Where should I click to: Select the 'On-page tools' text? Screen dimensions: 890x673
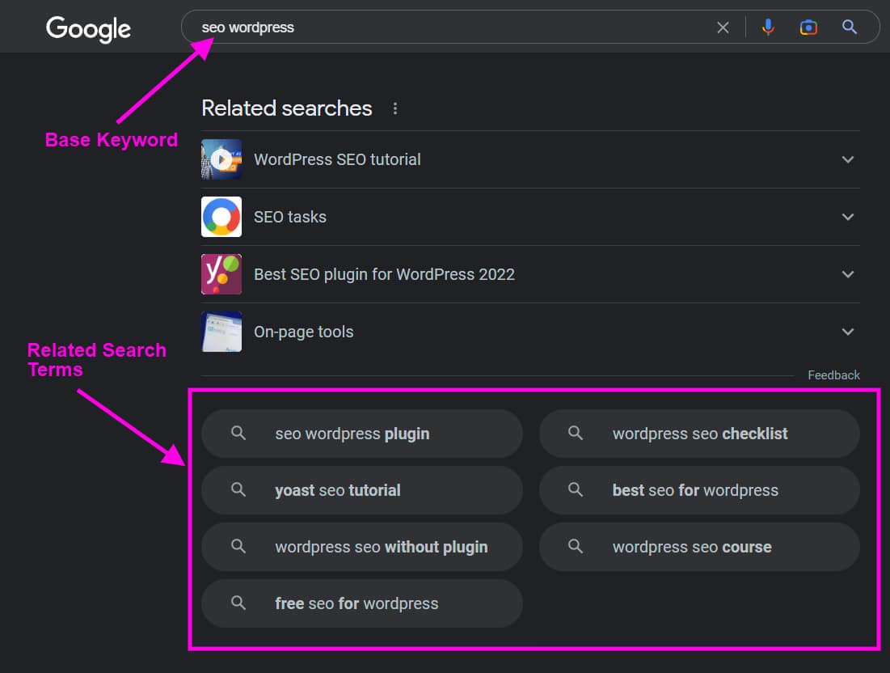304,332
